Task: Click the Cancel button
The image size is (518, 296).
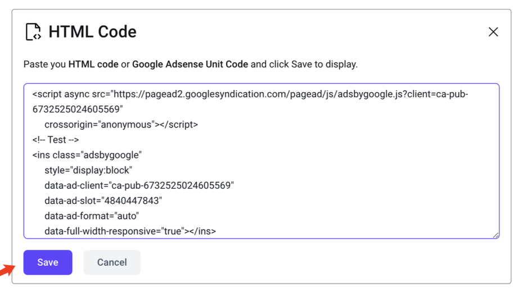Action: (x=112, y=262)
